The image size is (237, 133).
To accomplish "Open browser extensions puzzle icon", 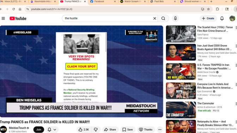I will 217,9.
